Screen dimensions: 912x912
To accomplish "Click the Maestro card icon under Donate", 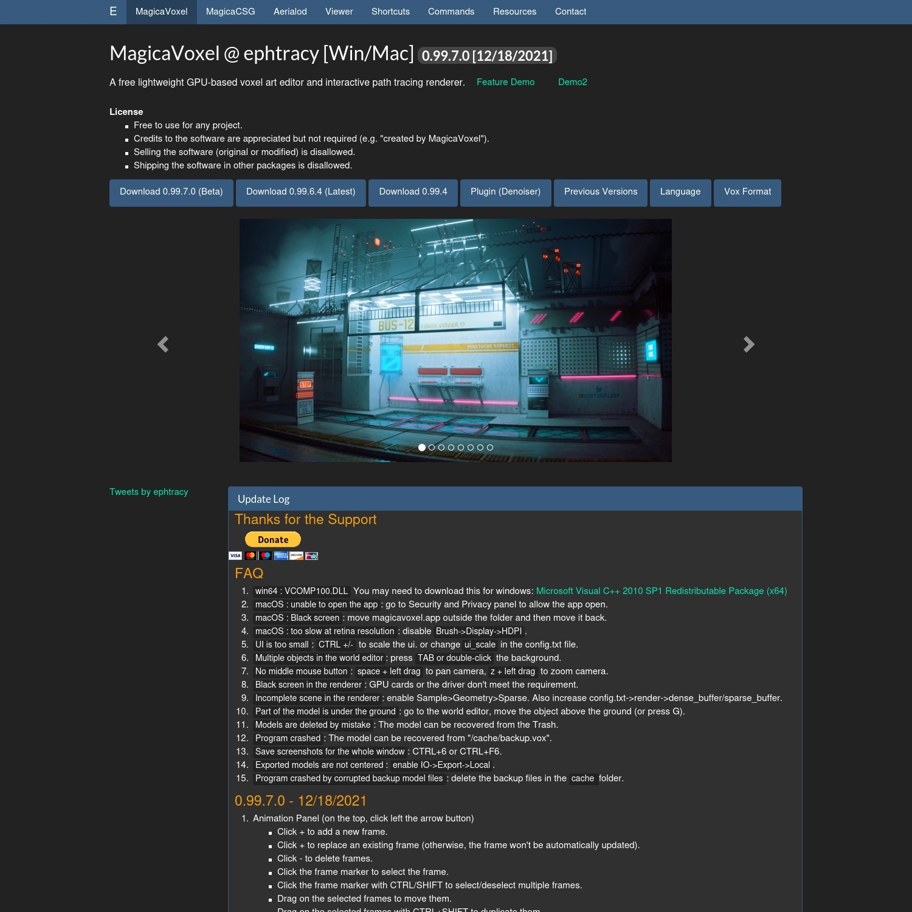I will pos(265,556).
